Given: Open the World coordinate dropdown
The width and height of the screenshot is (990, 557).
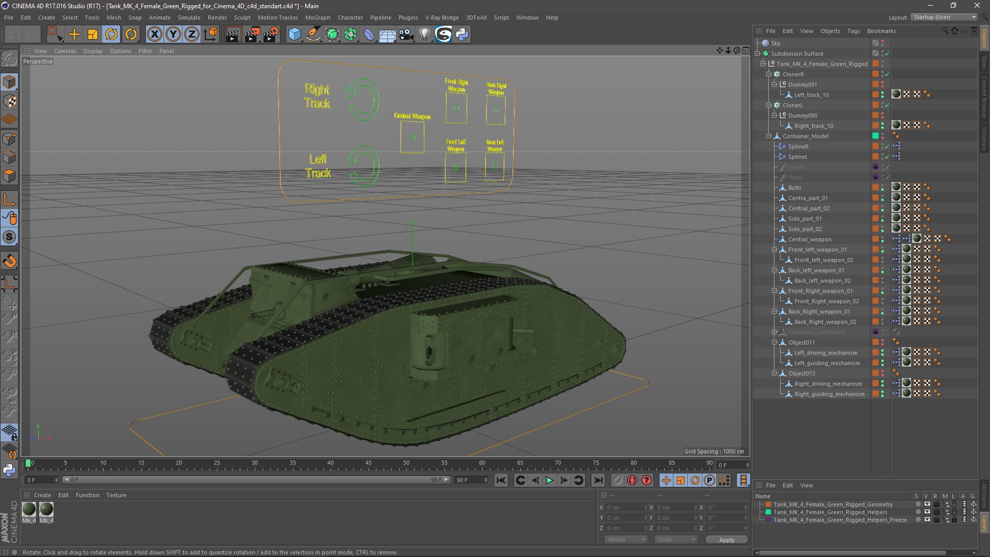Looking at the screenshot, I should (x=626, y=539).
